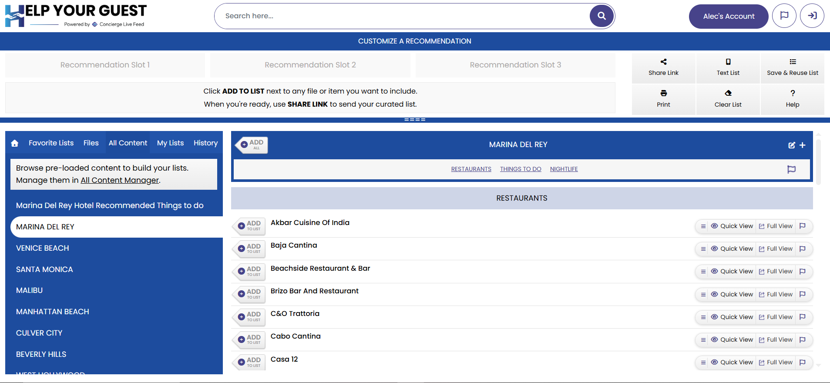Open Share Link
Screen dimensions: 830x383
[x=663, y=67]
